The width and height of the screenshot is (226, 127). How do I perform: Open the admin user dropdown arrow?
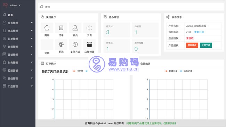19,5
